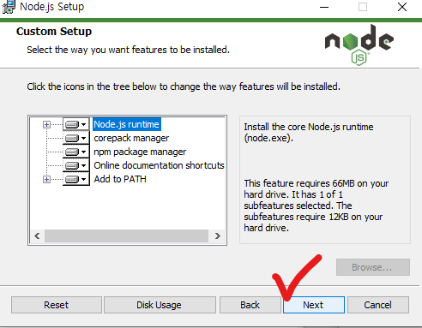Click the 'Custom Setup' heading
Viewport: 422px width, 328px height.
54,32
